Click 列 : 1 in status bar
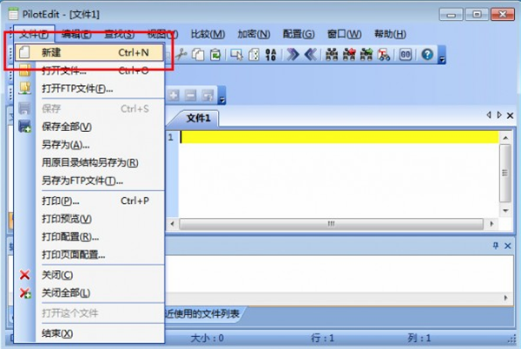 pos(419,338)
